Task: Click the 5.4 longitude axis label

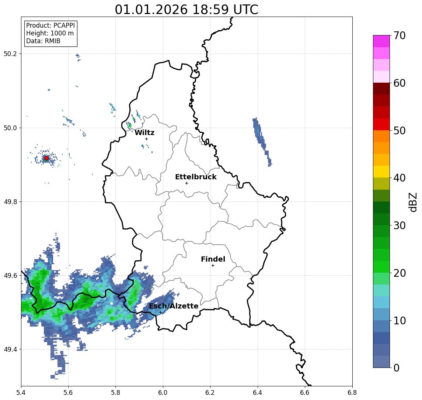Action: pos(21,393)
